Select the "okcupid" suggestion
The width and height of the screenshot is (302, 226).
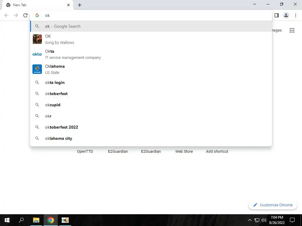(151, 105)
